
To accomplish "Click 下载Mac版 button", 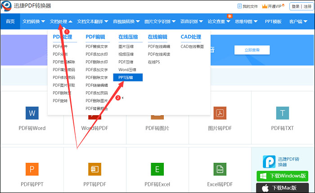I will pos(282,188).
